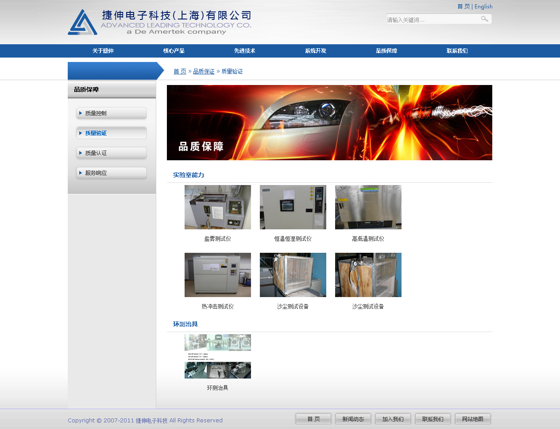The image size is (560, 429).
Task: Open the 关于捷伸 navigation menu
Action: 103,51
